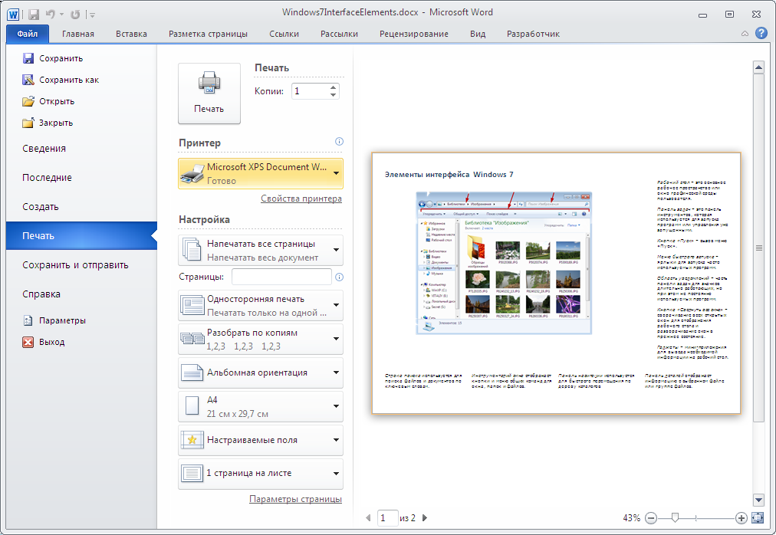Image resolution: width=776 pixels, height=535 pixels.
Task: Increase the copies count with up arrow
Action: click(x=333, y=87)
